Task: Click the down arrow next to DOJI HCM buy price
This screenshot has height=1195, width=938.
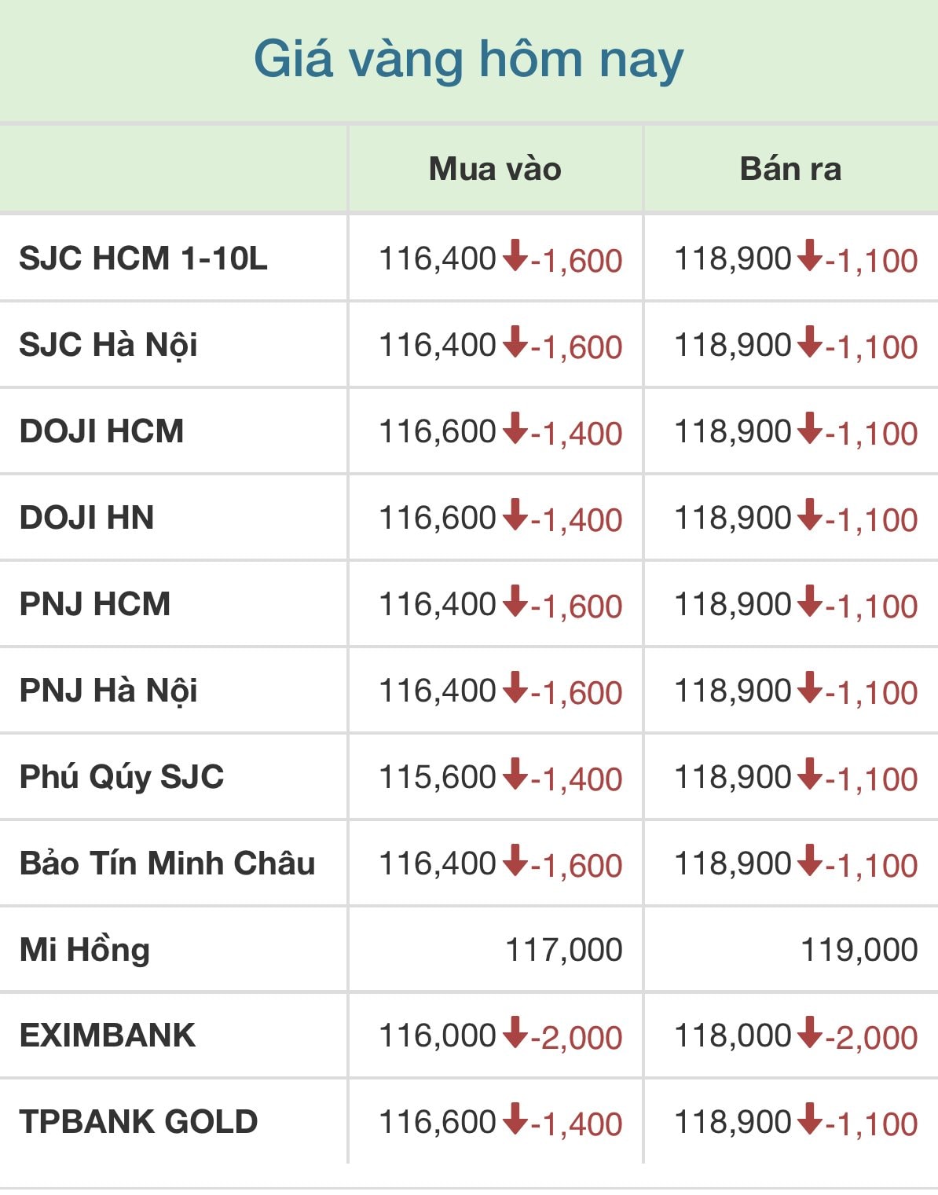Action: tap(515, 429)
